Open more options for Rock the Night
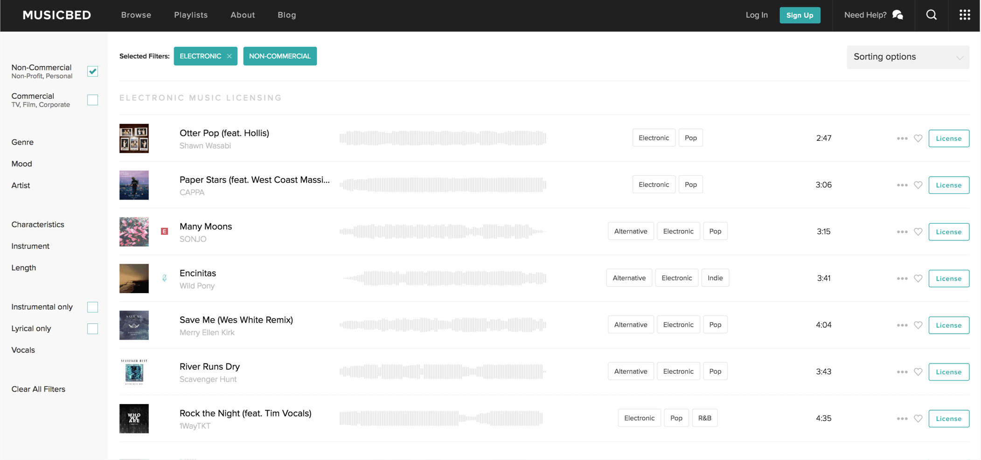 click(x=902, y=419)
